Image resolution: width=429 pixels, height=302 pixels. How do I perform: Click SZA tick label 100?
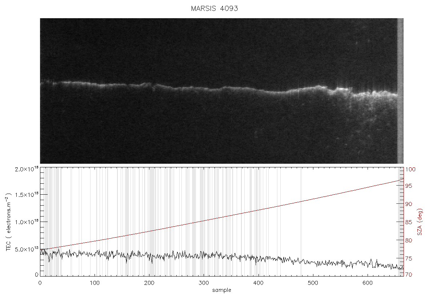pos(410,170)
